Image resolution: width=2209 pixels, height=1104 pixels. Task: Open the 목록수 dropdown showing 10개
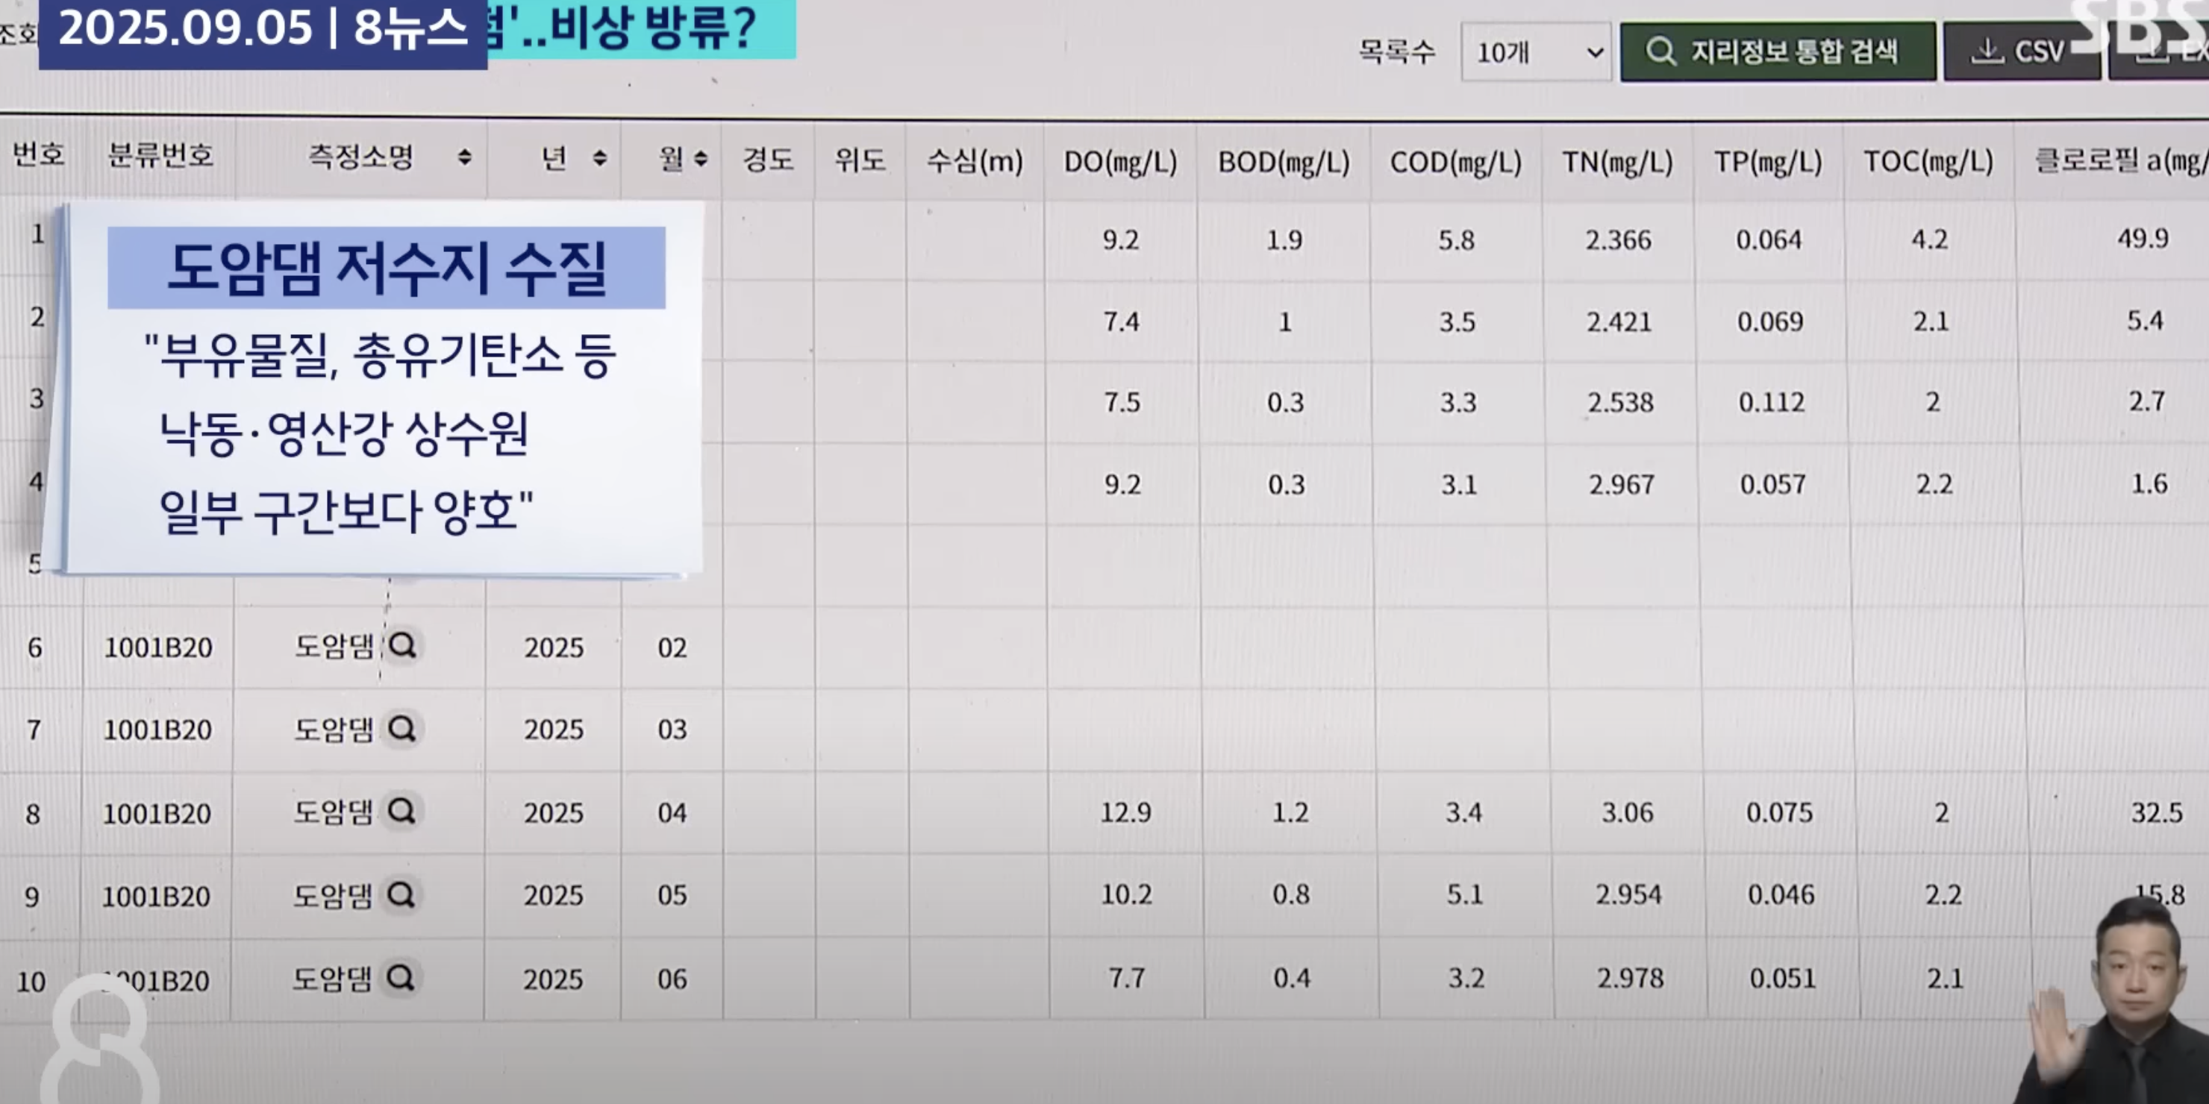tap(1535, 51)
